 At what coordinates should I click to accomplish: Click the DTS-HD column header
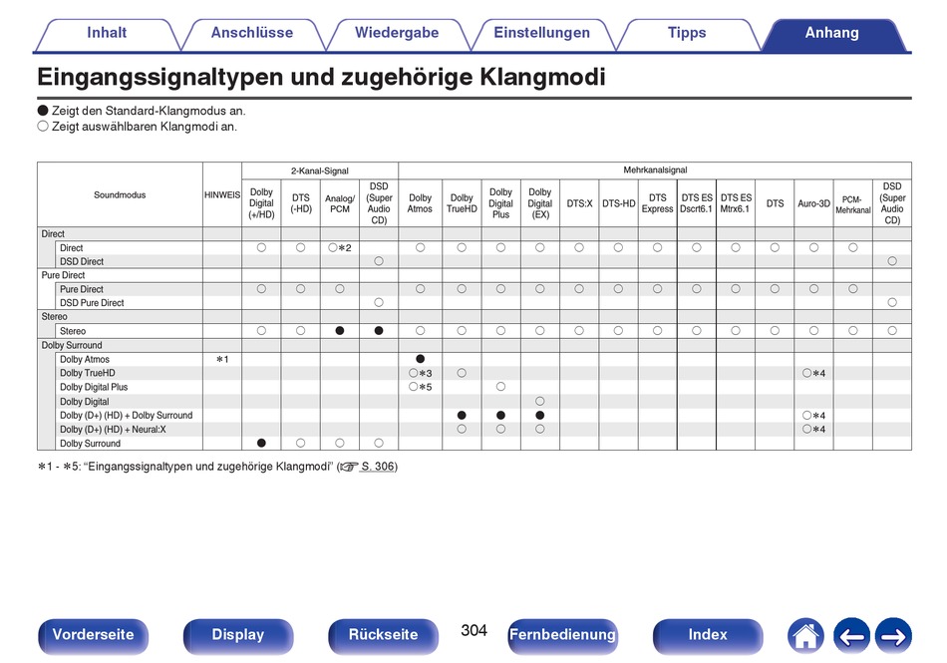click(618, 203)
